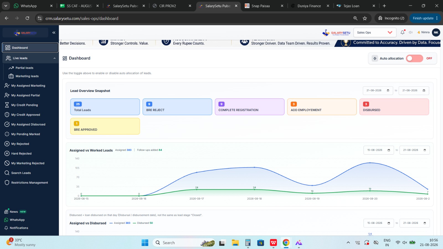Screen dimensions: 443x249
Task: Open WPS Office from the taskbar
Action: pos(273,243)
